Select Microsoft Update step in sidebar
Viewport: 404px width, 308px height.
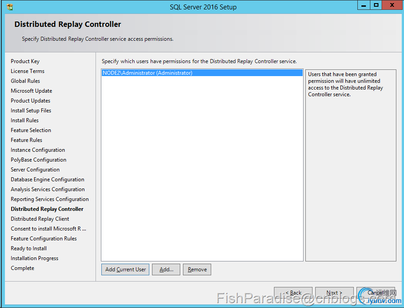click(31, 91)
